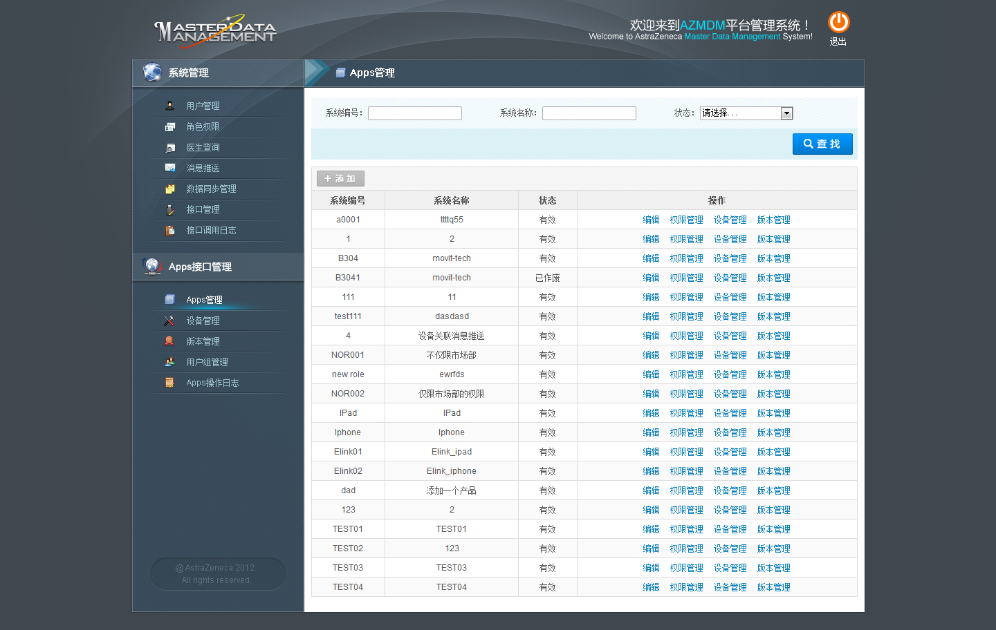Click the 角色权限 sidebar icon
996x630 pixels.
(x=170, y=126)
